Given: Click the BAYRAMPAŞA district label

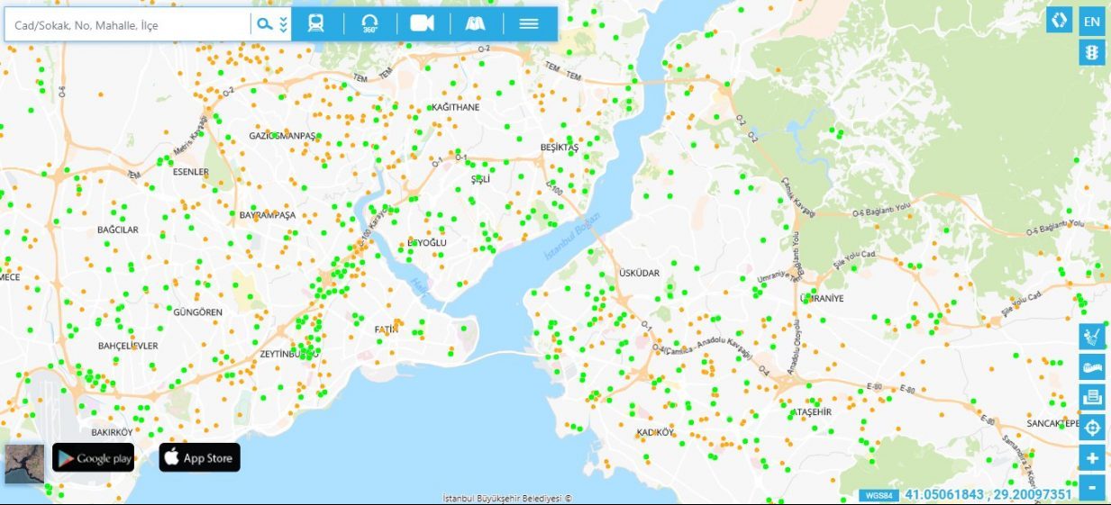Looking at the screenshot, I should click(x=268, y=216).
